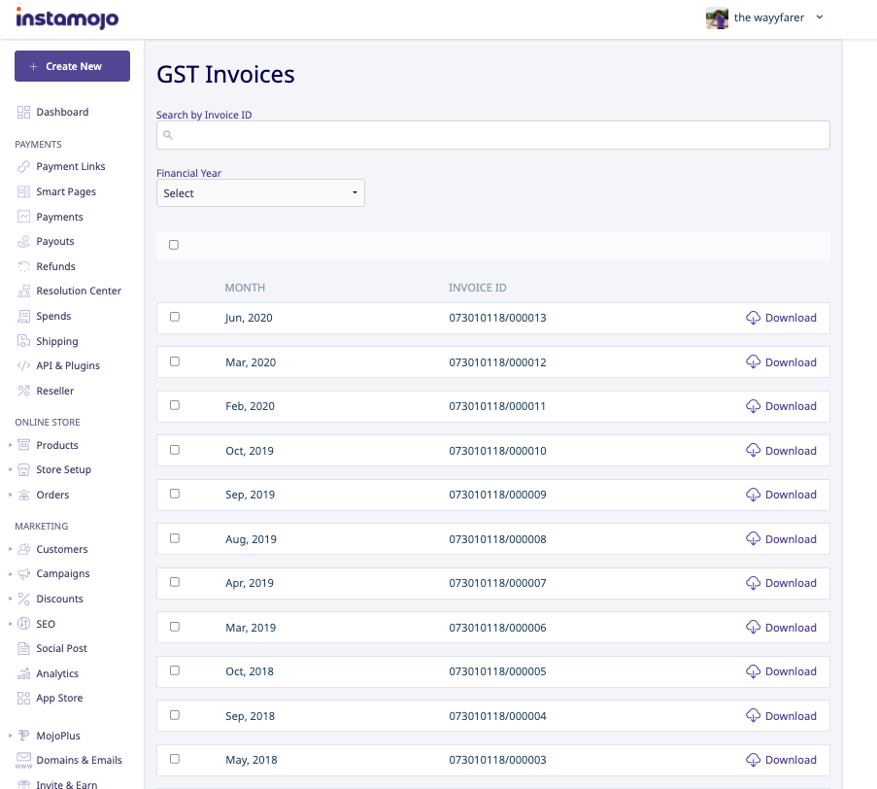The image size is (877, 789).
Task: Expand the Discounts submenu arrow
Action: 10,599
